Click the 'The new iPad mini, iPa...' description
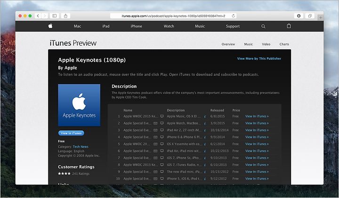The image size is (339, 198). tap(184, 172)
